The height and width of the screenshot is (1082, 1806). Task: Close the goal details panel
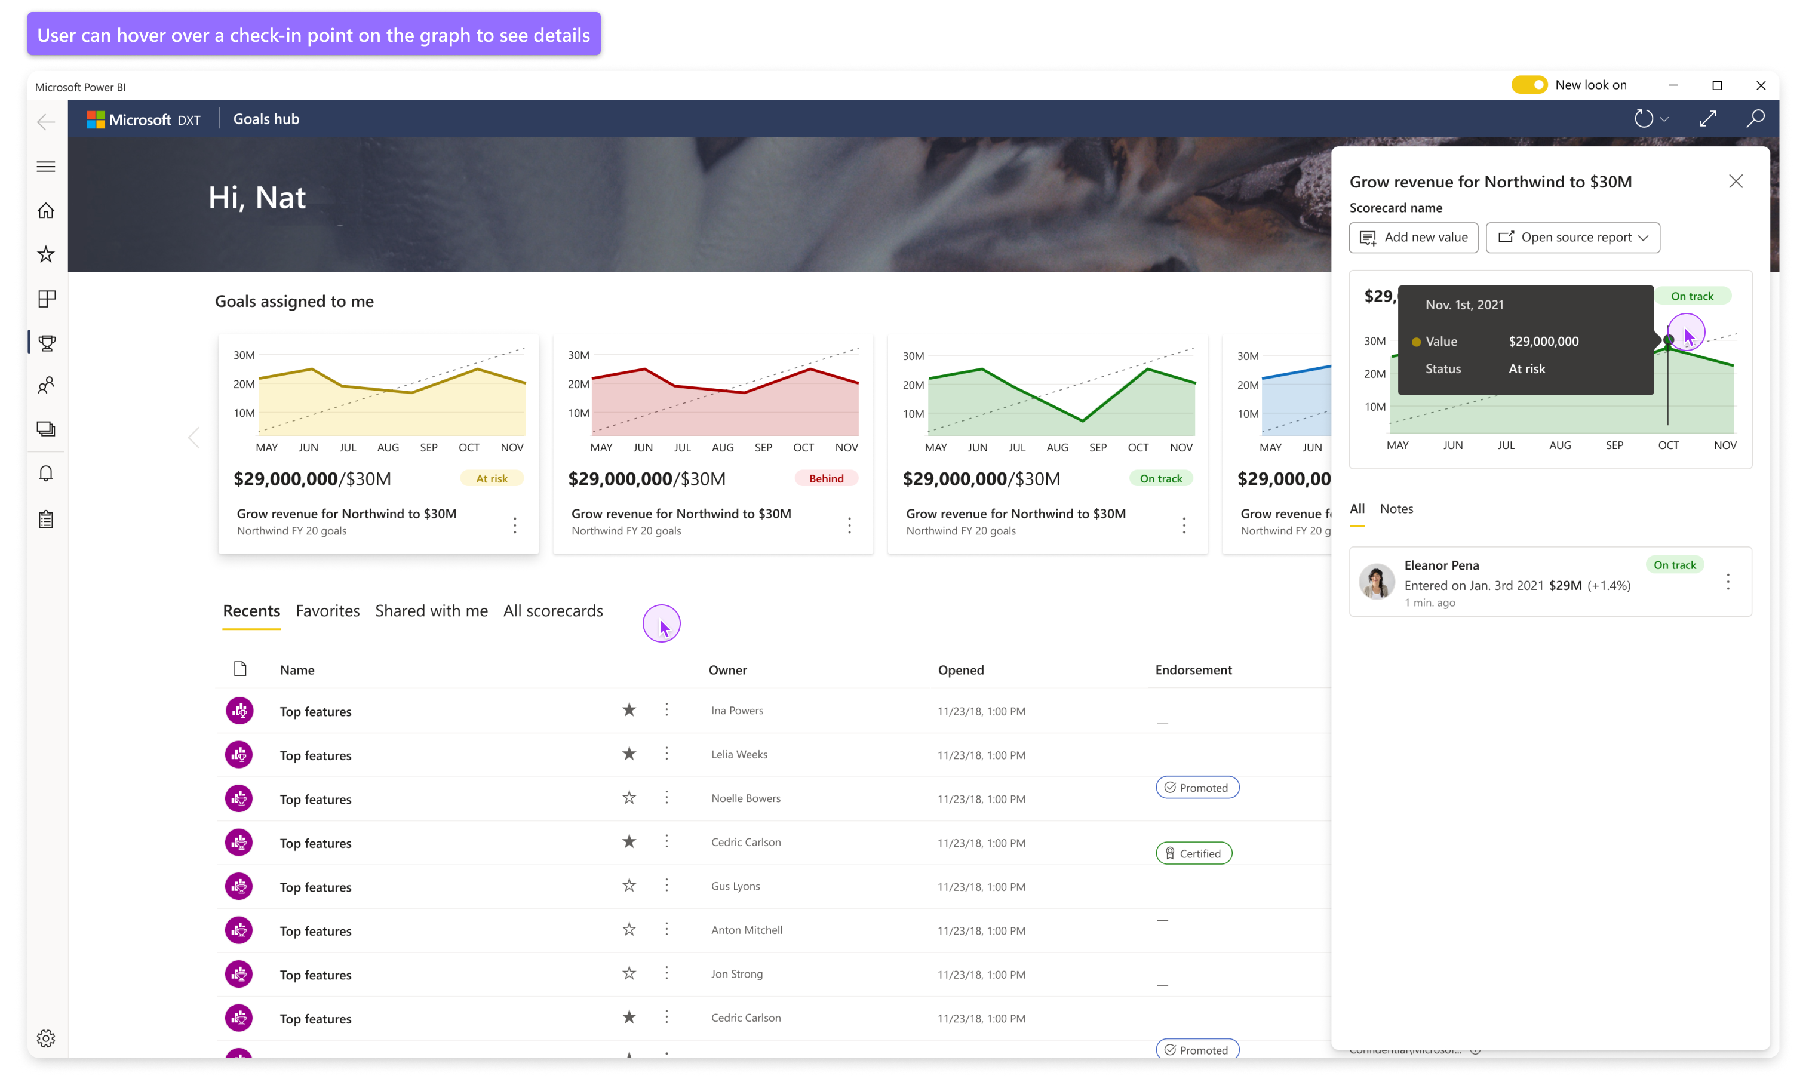point(1736,181)
